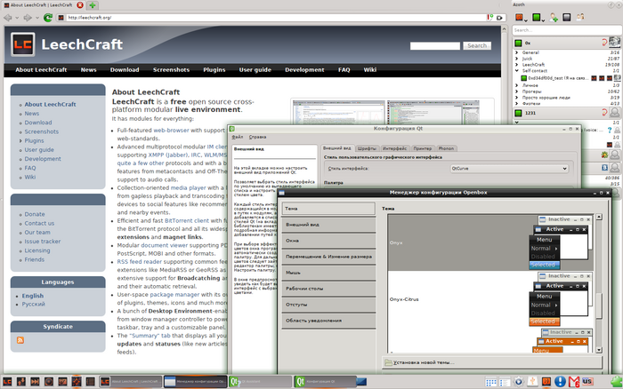The image size is (623, 389).
Task: Open the folder icon of install new theme
Action: pos(388,362)
